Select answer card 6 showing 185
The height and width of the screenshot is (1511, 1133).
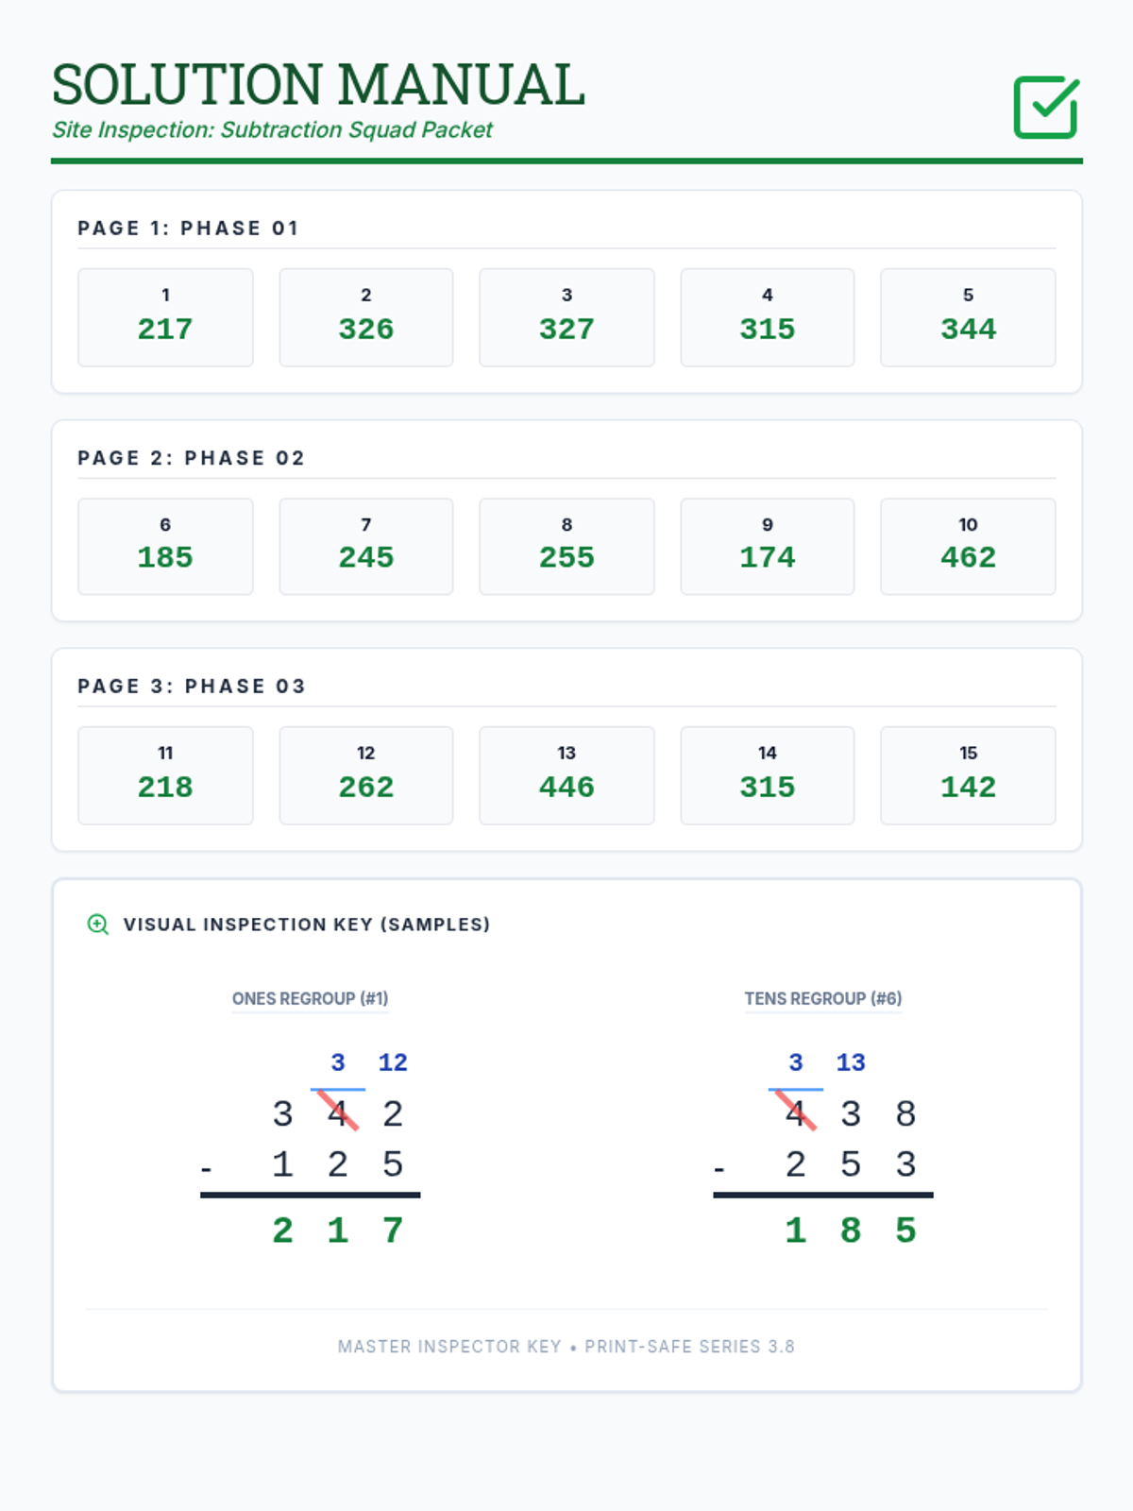click(x=165, y=547)
